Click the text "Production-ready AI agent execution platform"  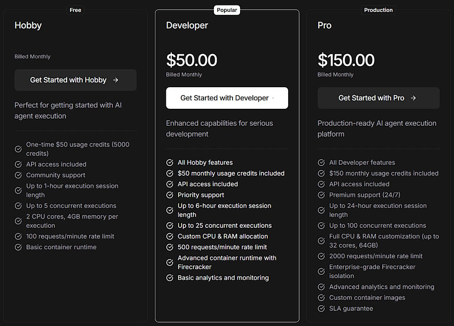tap(377, 129)
